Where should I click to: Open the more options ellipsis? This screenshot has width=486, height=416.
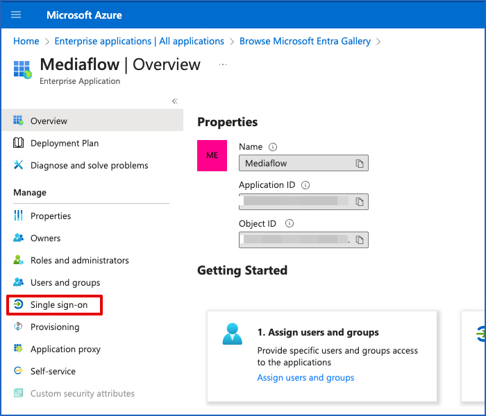[223, 64]
